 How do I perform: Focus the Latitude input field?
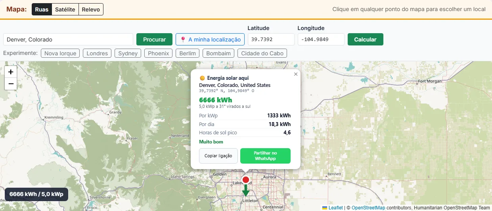click(271, 40)
